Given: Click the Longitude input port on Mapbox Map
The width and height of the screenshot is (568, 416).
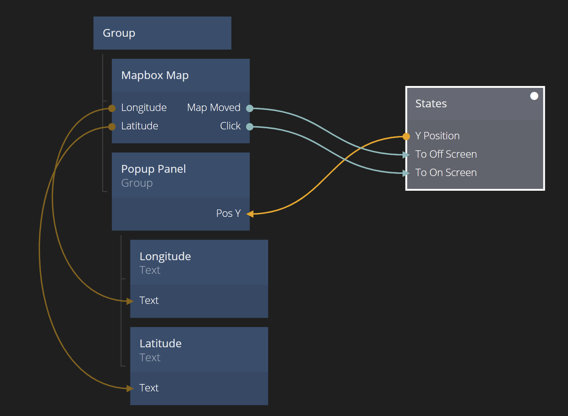Looking at the screenshot, I should pos(112,108).
